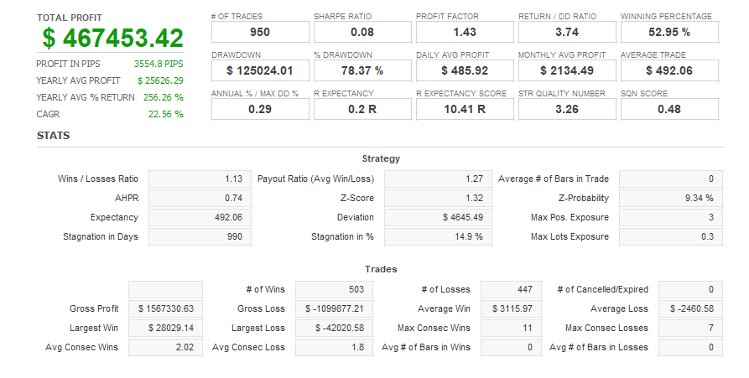The width and height of the screenshot is (749, 378).
Task: Click the Return / DD Ratio value
Action: pyautogui.click(x=567, y=33)
